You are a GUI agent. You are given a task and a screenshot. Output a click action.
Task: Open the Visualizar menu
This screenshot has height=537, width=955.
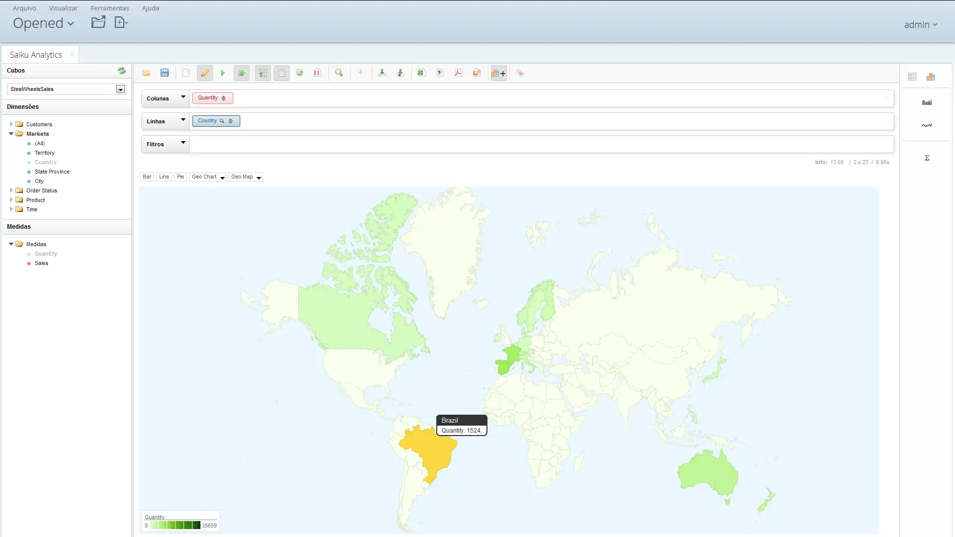pyautogui.click(x=63, y=8)
